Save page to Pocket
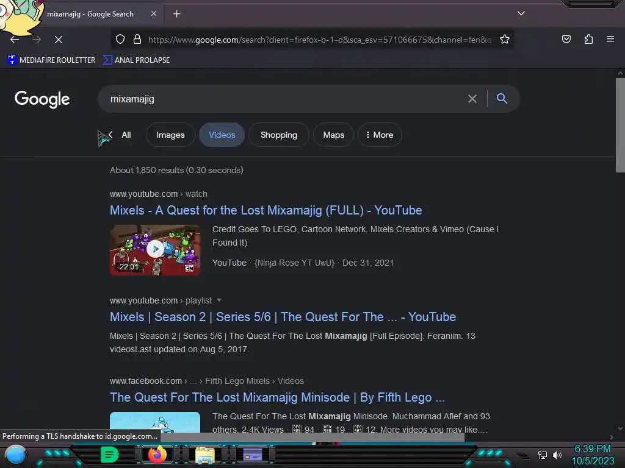Screen dimensions: 625x468 click(566, 39)
